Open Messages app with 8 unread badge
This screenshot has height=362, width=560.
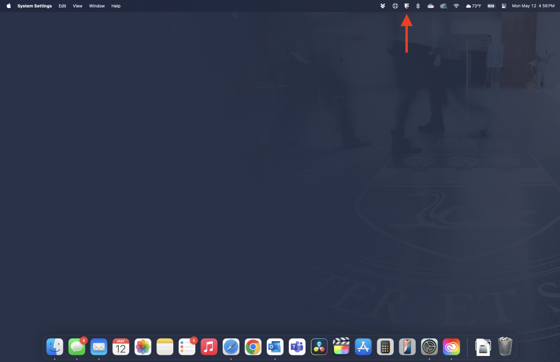coord(77,347)
